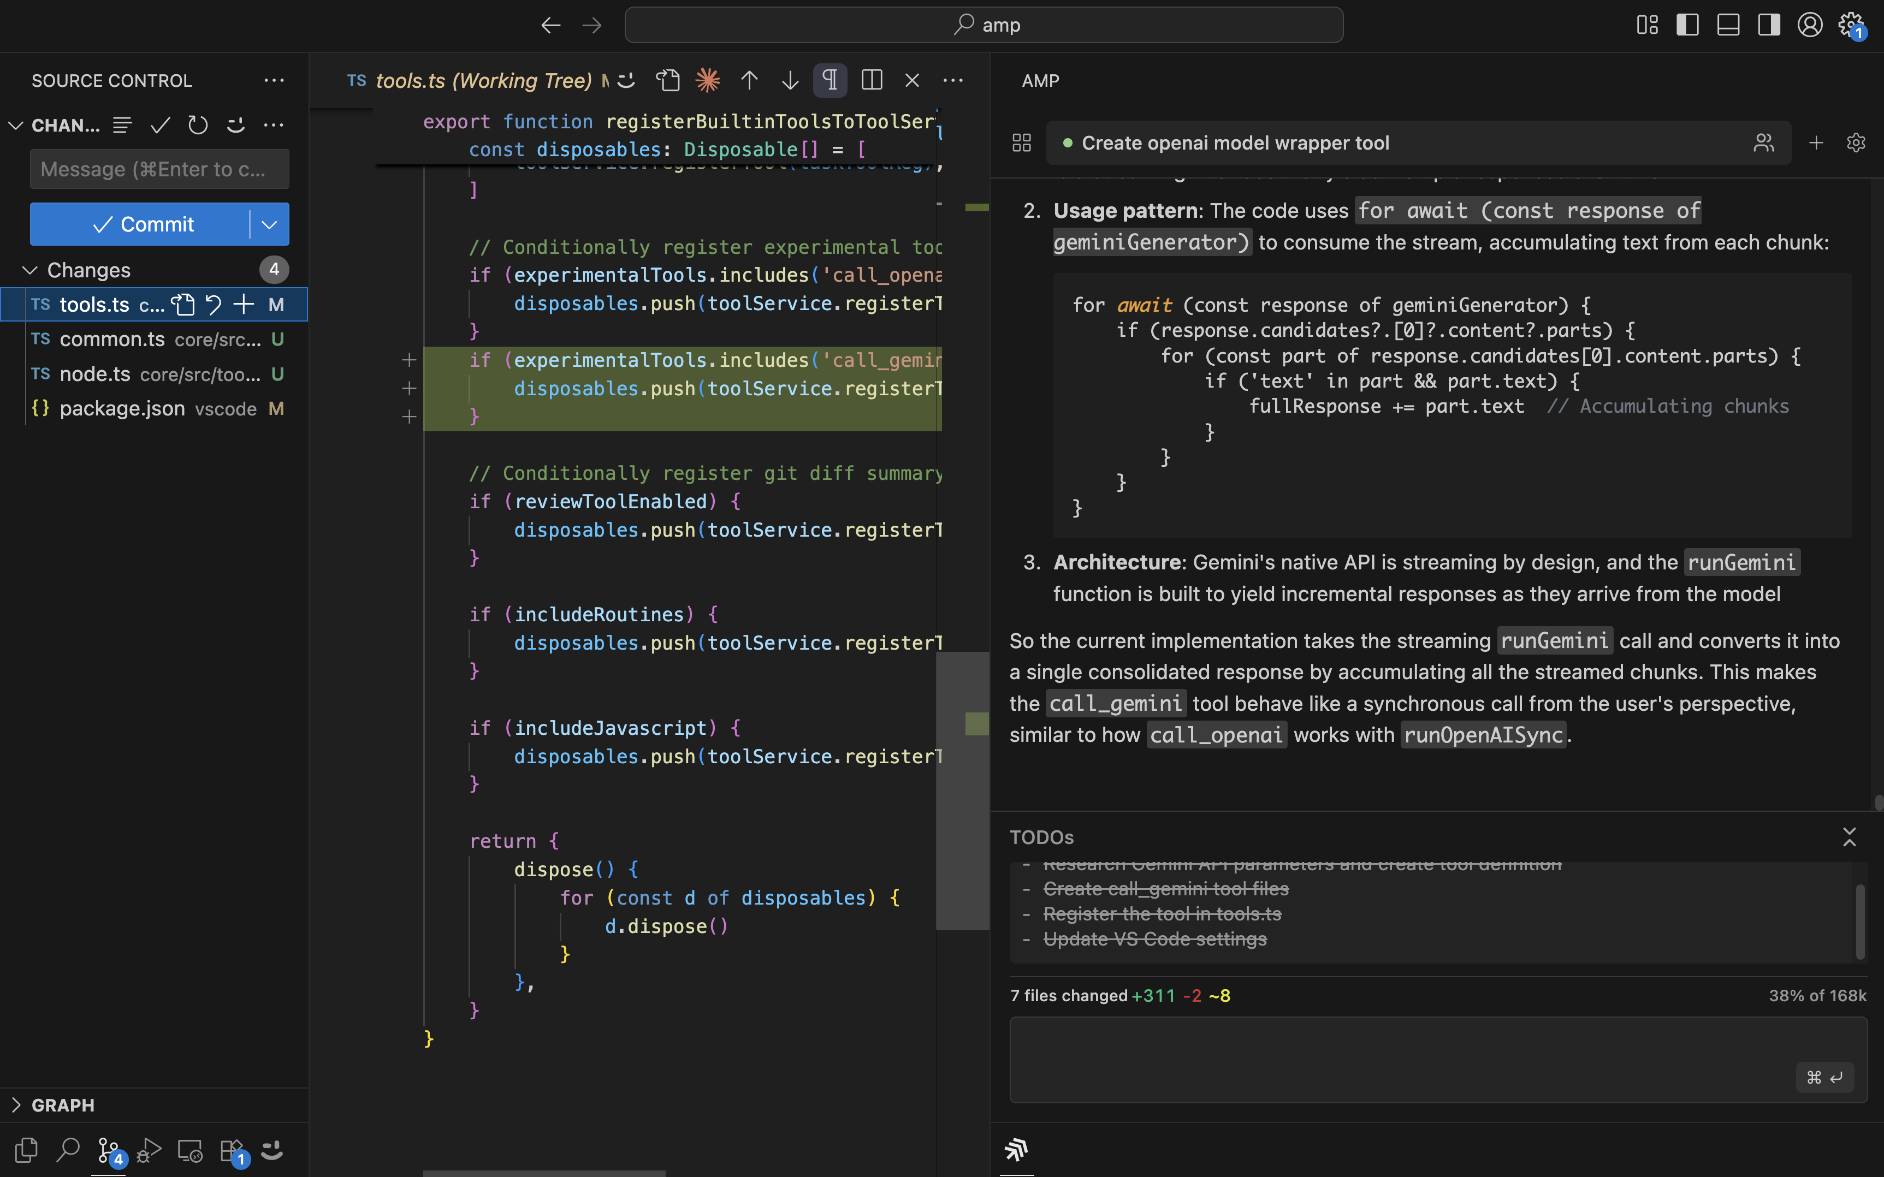Close the tools.ts diff editor

click(913, 80)
